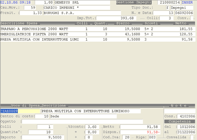Viewport: 197px width, 140px height.
Task: Click the Quantita' field showing 10
Action: click(x=41, y=132)
